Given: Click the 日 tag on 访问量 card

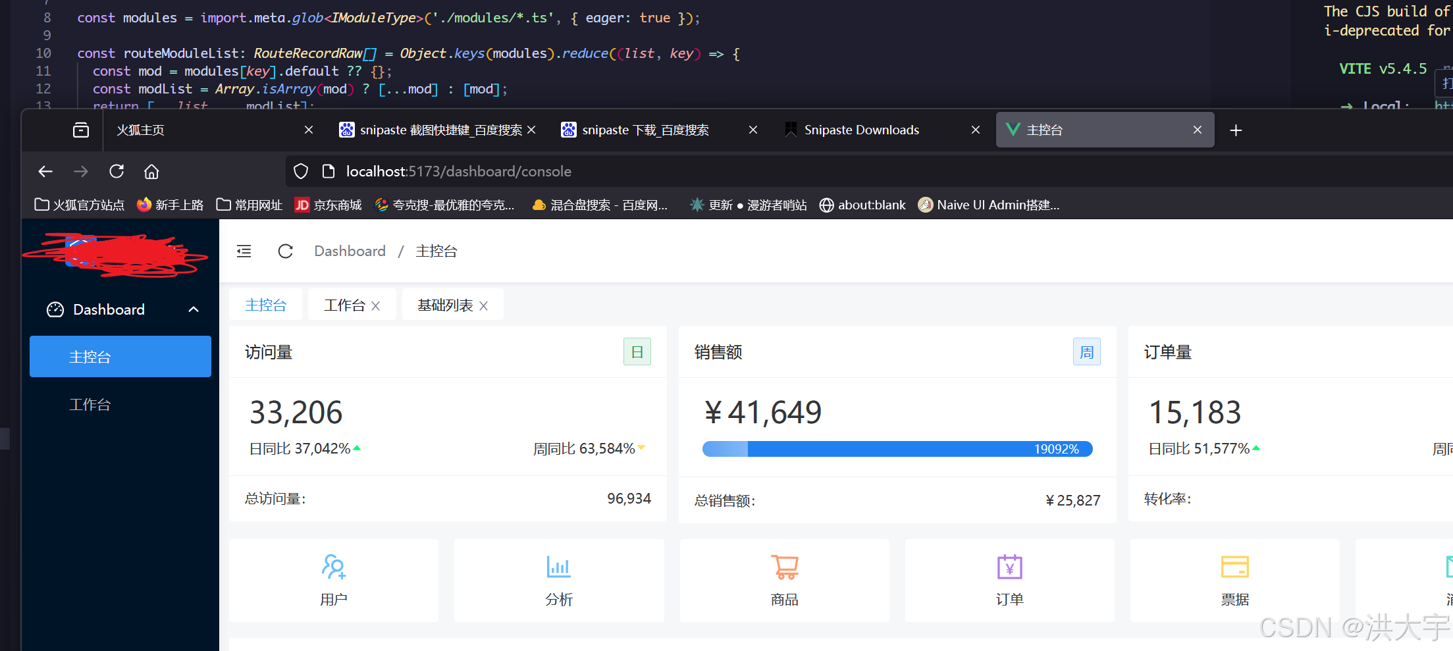Looking at the screenshot, I should click(x=637, y=352).
